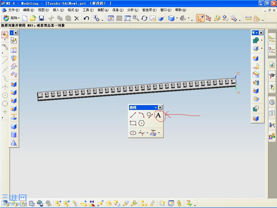
Task: Open the shaded rendering style dropdown arrow
Action: coord(177,18)
